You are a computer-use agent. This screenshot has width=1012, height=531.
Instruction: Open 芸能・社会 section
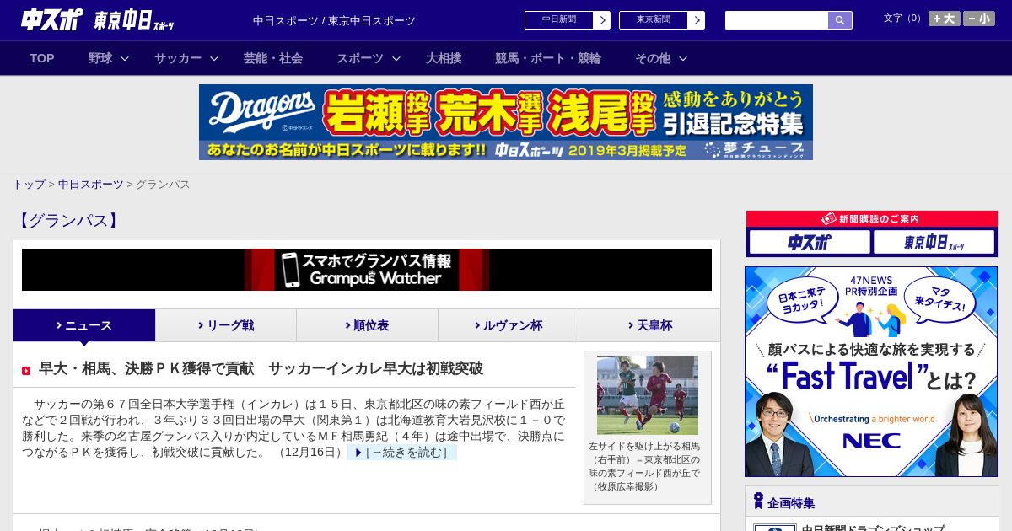pos(273,58)
